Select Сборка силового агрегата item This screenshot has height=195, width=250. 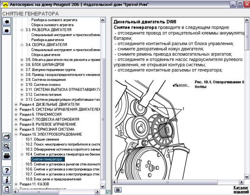click(x=52, y=25)
